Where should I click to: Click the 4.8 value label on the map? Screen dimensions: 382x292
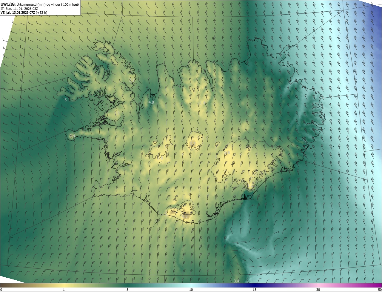(151, 102)
